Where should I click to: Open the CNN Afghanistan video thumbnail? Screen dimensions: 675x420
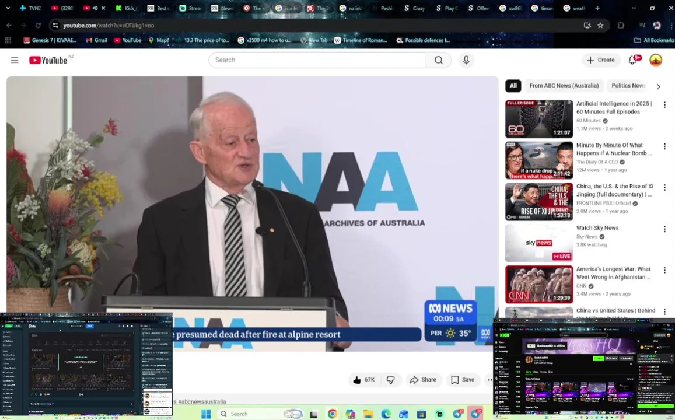coord(539,285)
